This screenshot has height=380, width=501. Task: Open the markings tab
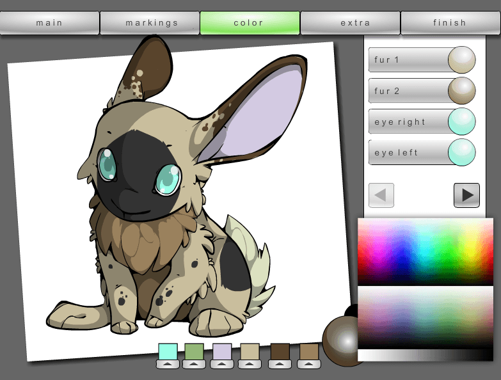click(150, 22)
